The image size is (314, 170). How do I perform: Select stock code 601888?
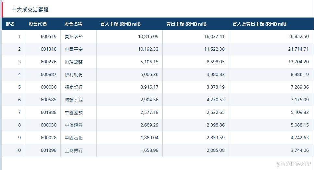tap(49, 112)
